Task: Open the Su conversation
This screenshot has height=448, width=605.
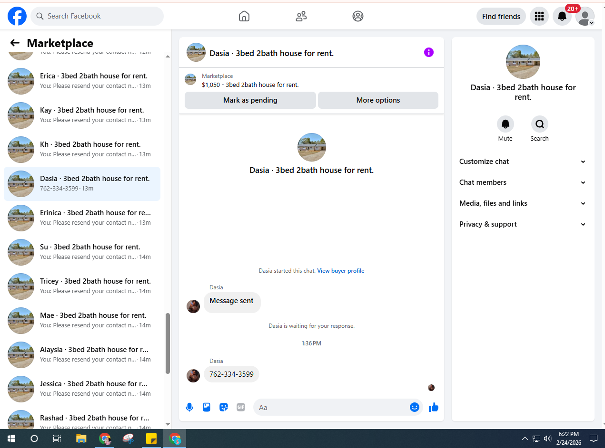Action: 82,252
